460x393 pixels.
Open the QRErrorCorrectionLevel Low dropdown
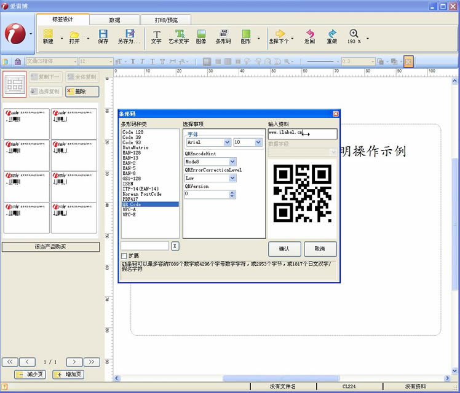(232, 178)
